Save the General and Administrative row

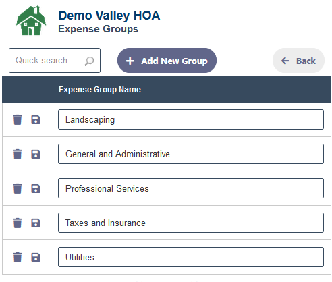[x=36, y=154]
